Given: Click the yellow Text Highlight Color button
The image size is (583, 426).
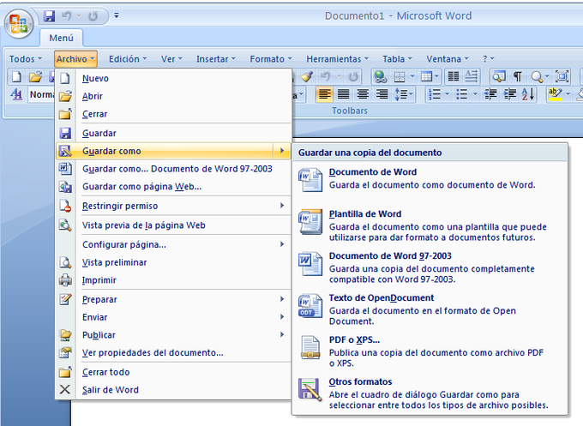Looking at the screenshot, I should click(555, 94).
